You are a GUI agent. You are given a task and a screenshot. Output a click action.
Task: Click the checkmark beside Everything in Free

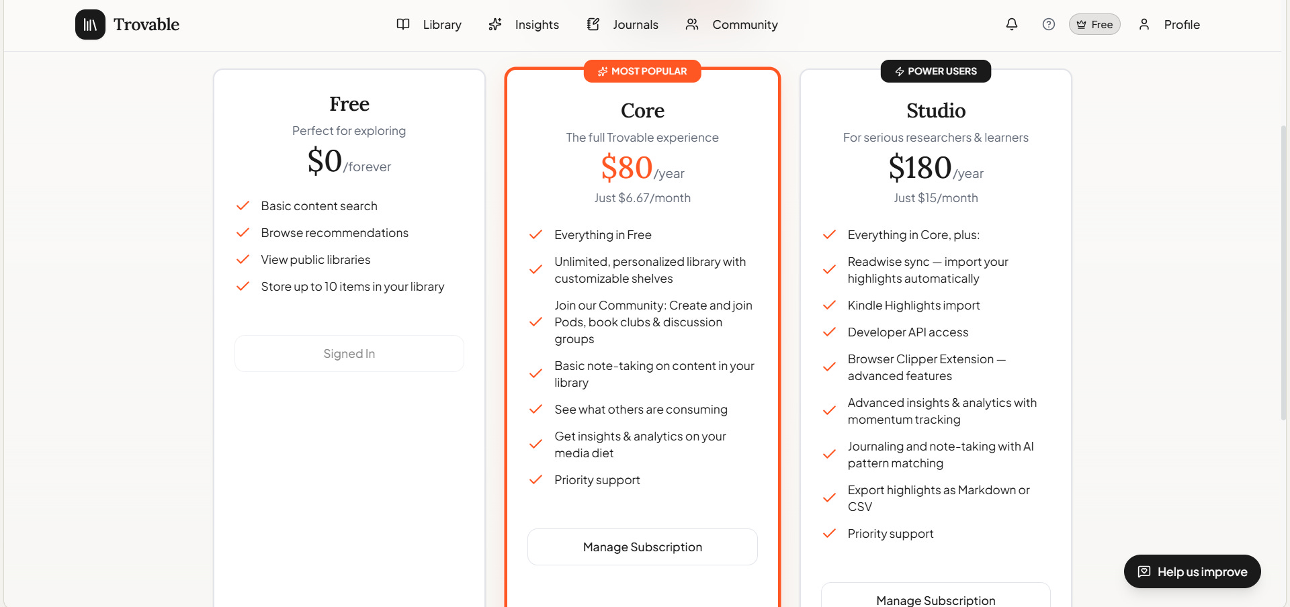pos(536,234)
